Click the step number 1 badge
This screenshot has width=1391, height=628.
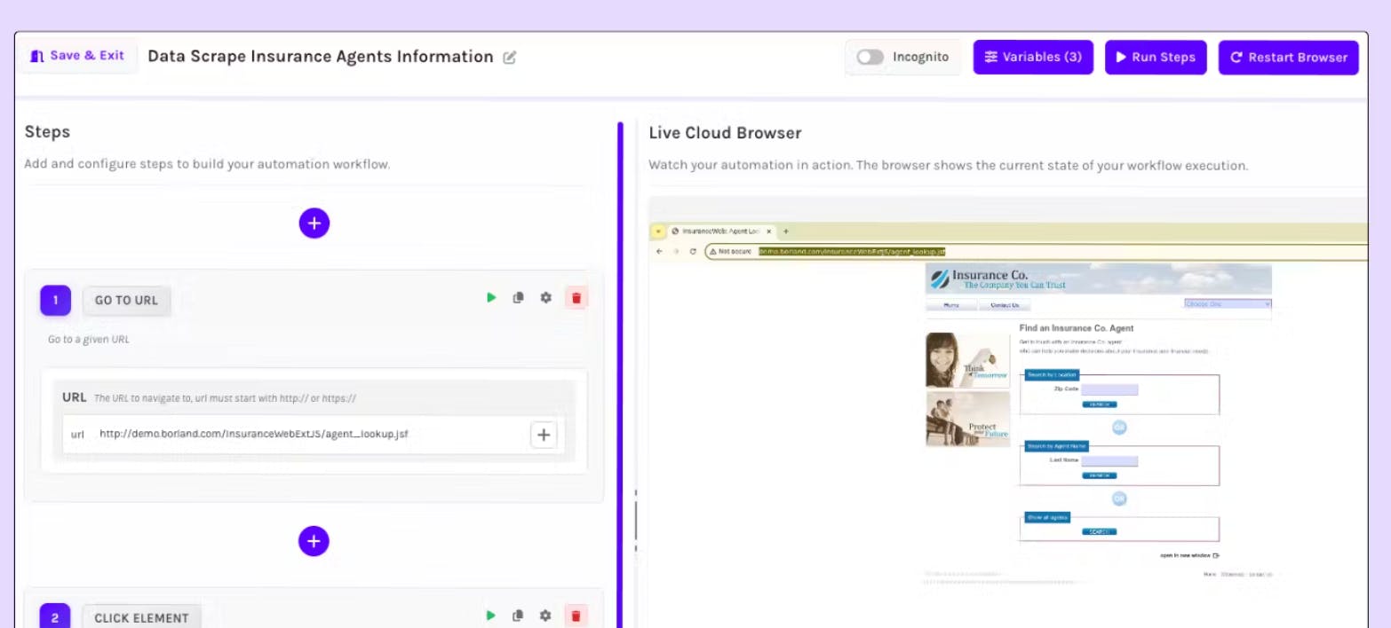pos(55,300)
